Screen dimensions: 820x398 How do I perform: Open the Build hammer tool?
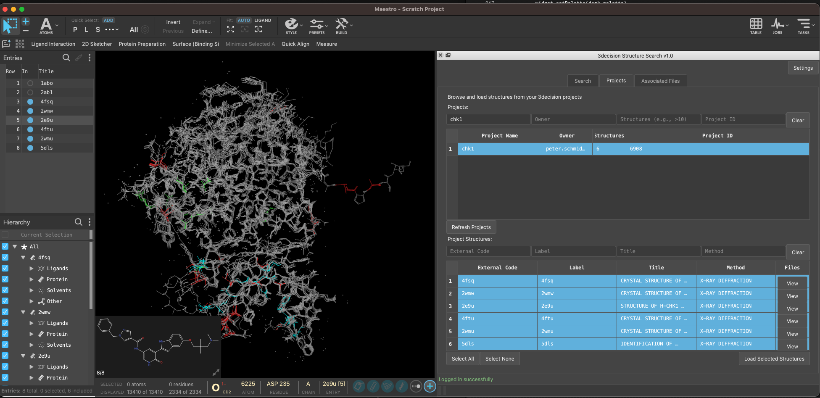(x=342, y=26)
